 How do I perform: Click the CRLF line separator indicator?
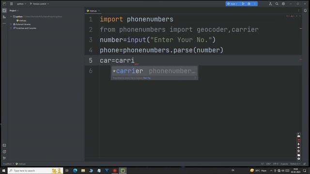pos(268,164)
